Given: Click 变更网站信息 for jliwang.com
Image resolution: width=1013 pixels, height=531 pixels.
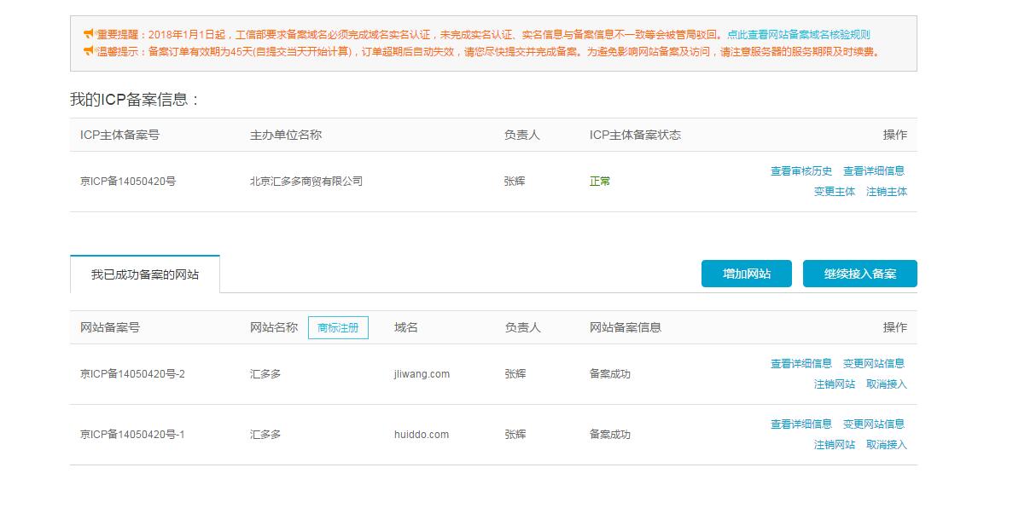Looking at the screenshot, I should (x=874, y=363).
